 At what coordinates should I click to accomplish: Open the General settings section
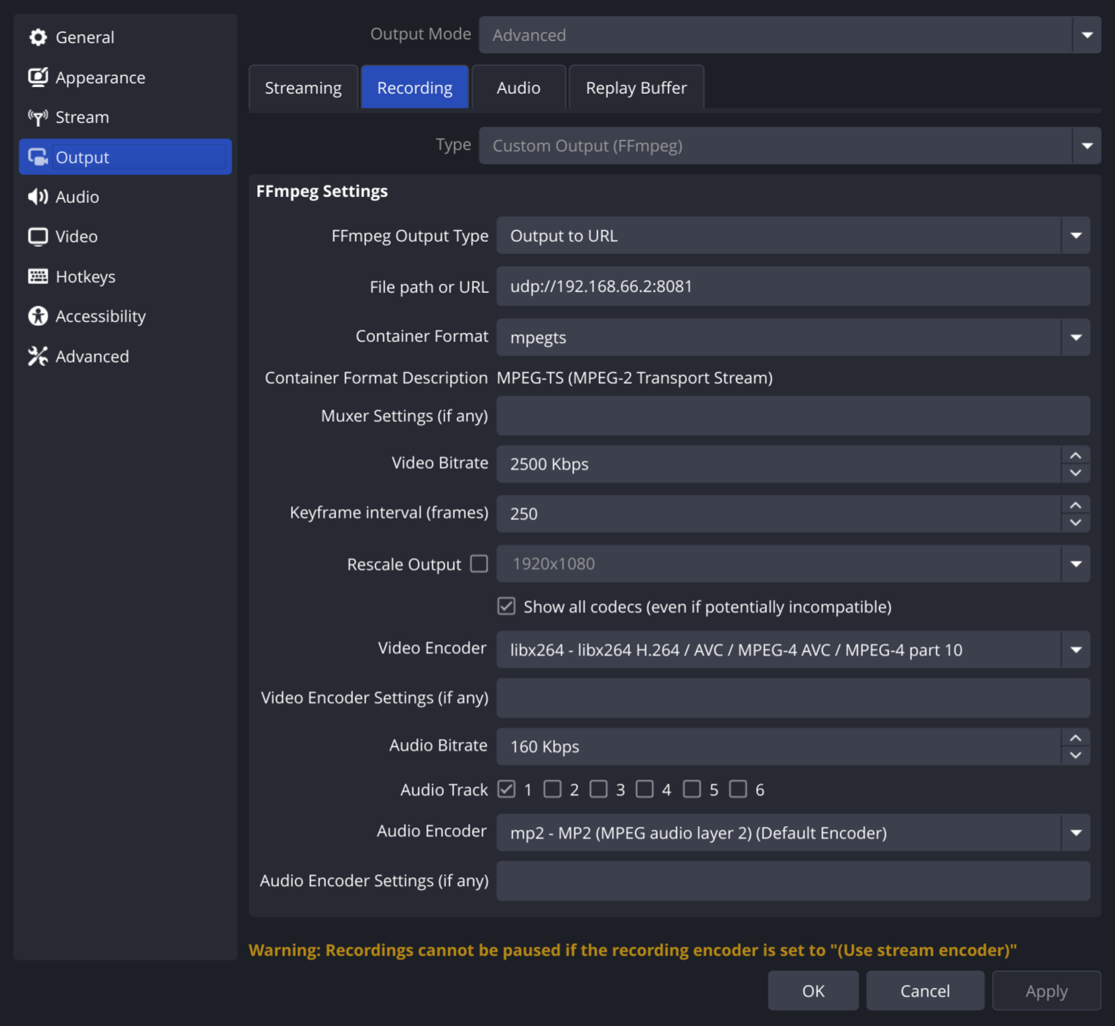pyautogui.click(x=84, y=37)
